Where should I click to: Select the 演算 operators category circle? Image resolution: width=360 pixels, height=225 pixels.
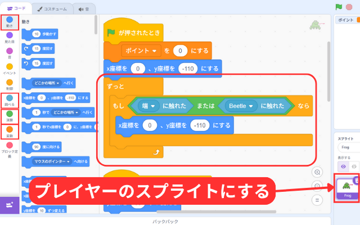tap(10, 114)
